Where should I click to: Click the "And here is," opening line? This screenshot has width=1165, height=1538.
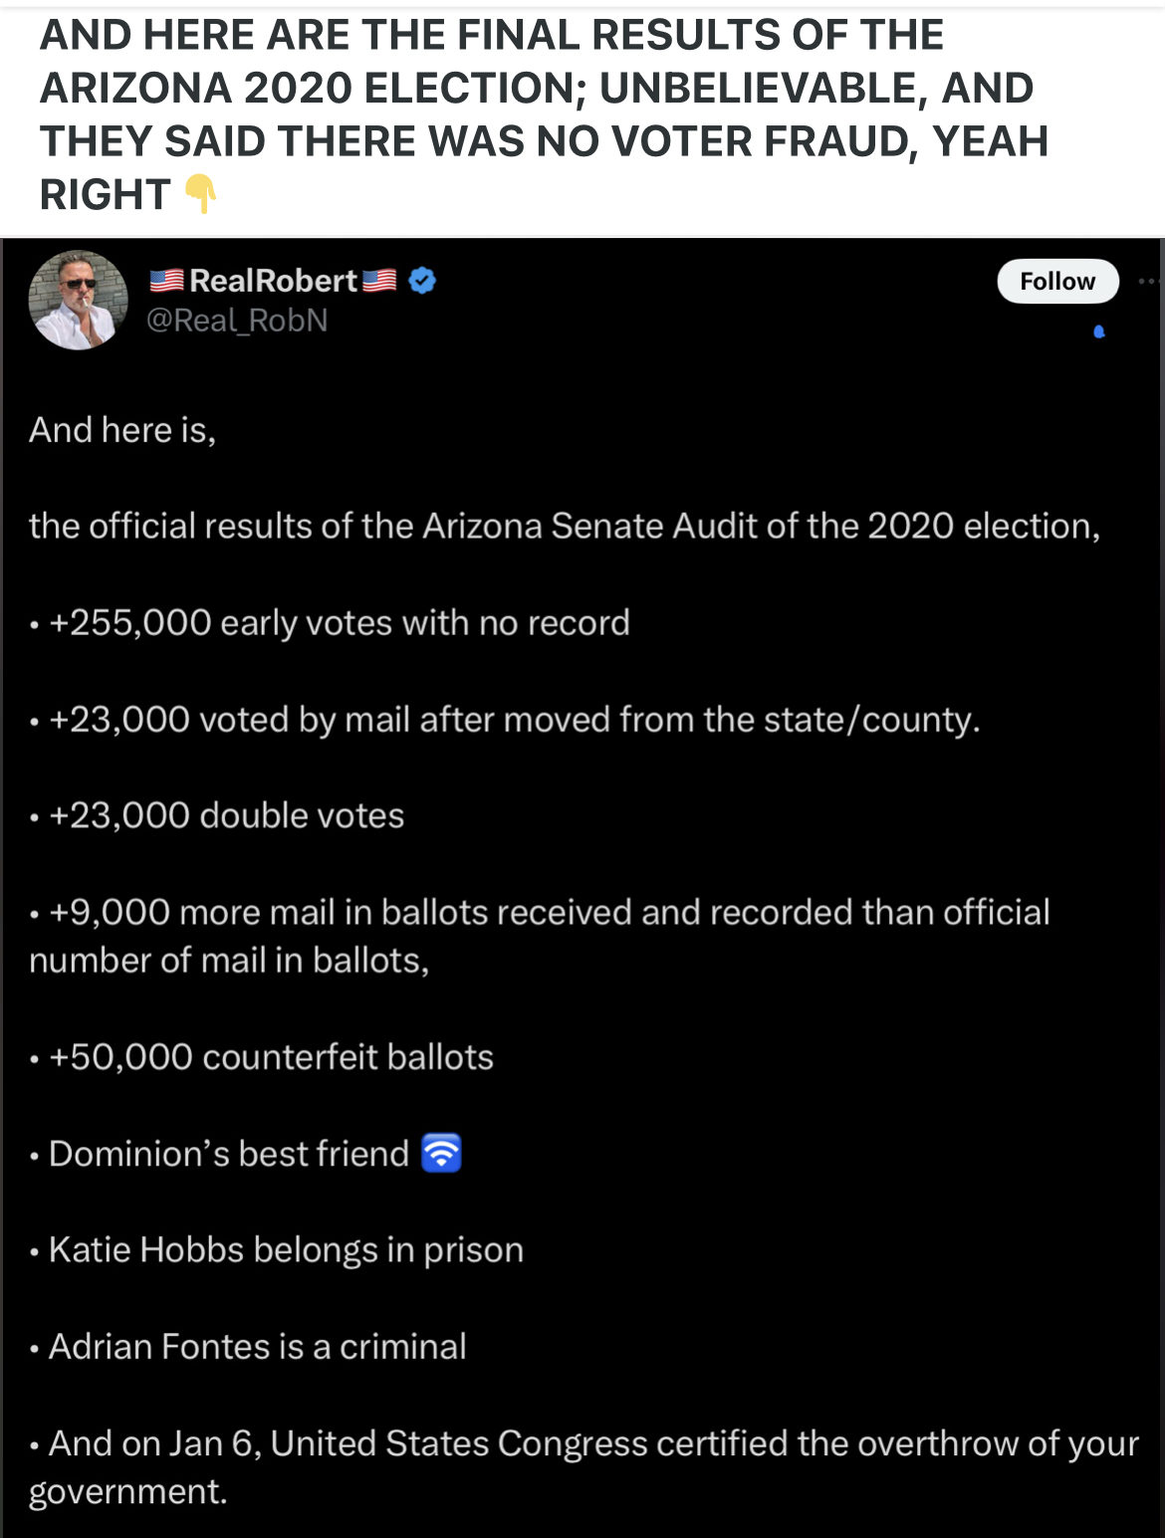[122, 430]
